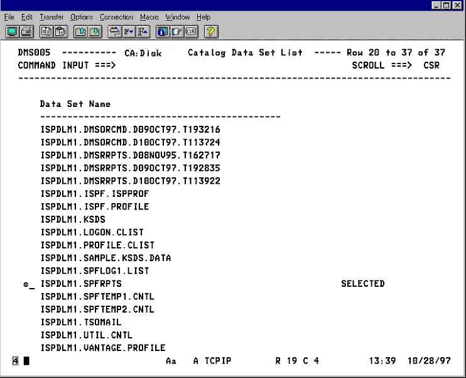Click the Row 20 to 37 of 37 indicator
This screenshot has height=378, width=466.
(x=396, y=53)
